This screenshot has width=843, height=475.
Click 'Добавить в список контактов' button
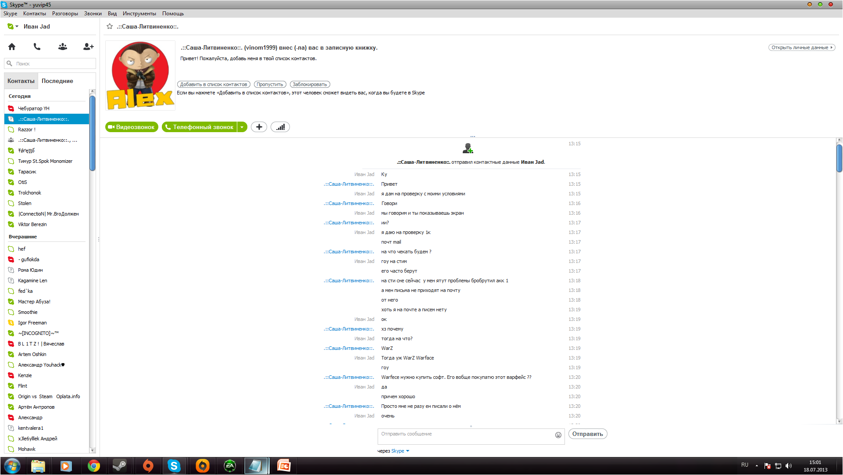point(214,84)
